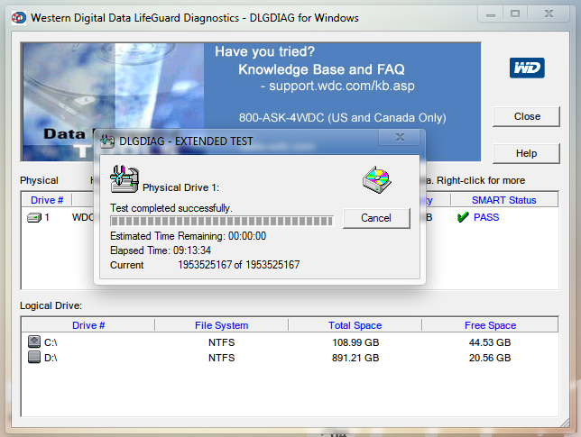Click the Total Space column header
The height and width of the screenshot is (437, 581).
tap(355, 325)
